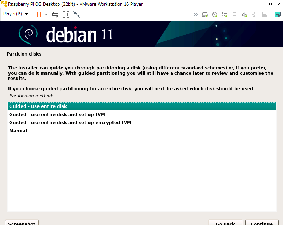Minimize the VMware Player window

point(262,4)
